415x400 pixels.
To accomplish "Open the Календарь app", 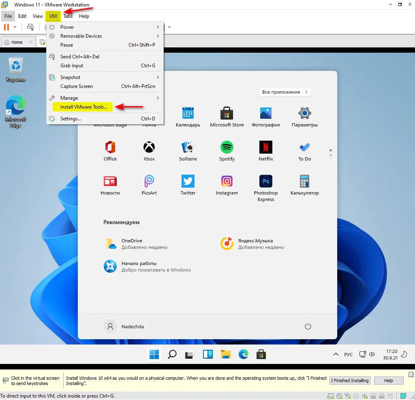I will click(x=188, y=117).
